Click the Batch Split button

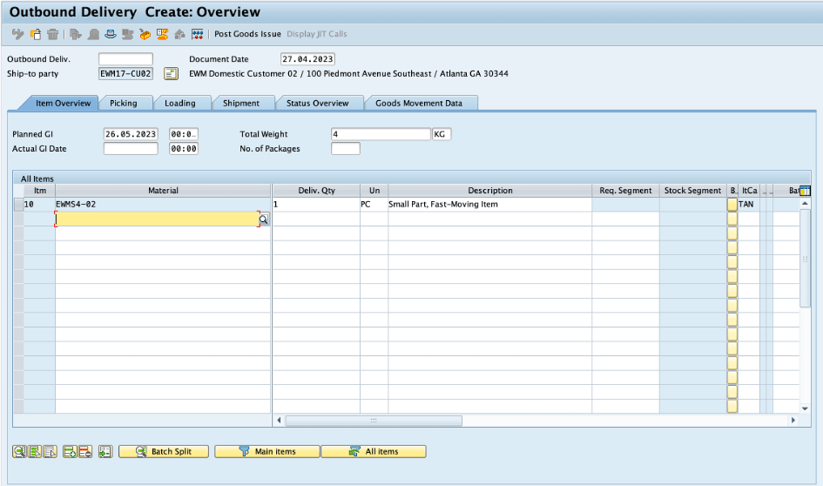tap(164, 451)
